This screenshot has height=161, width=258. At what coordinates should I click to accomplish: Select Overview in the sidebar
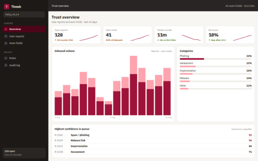24,29
